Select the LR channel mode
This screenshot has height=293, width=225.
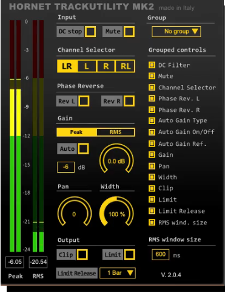pos(67,66)
